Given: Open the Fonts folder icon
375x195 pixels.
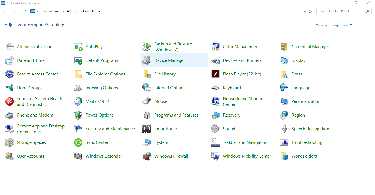Looking at the screenshot, I should click(284, 74).
